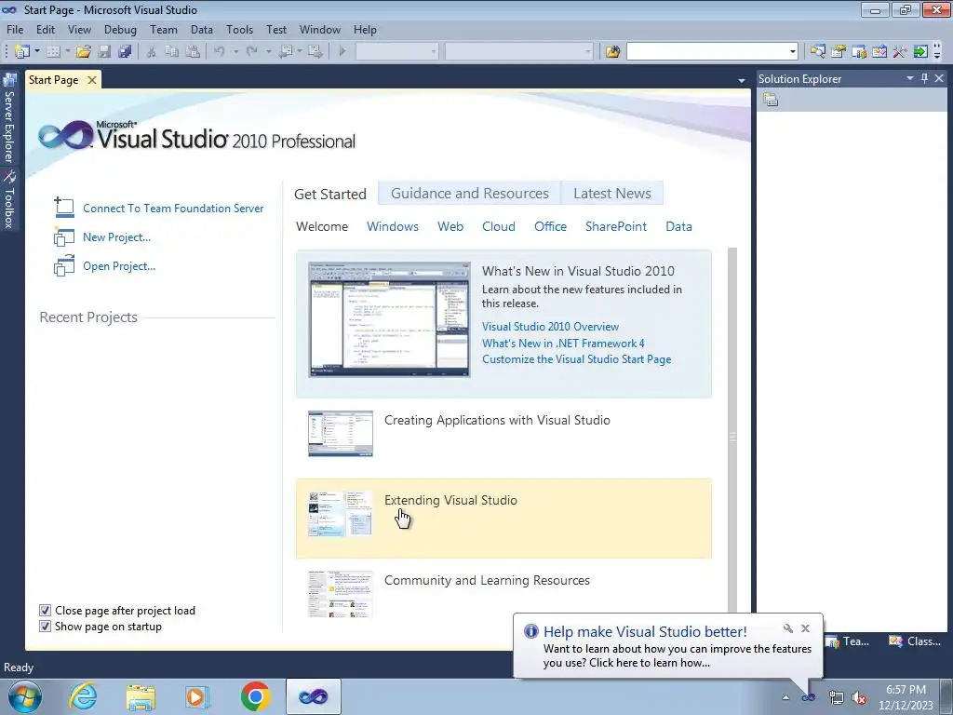Viewport: 953px width, 715px height.
Task: Show hidden system tray icons arrow
Action: pyautogui.click(x=785, y=697)
